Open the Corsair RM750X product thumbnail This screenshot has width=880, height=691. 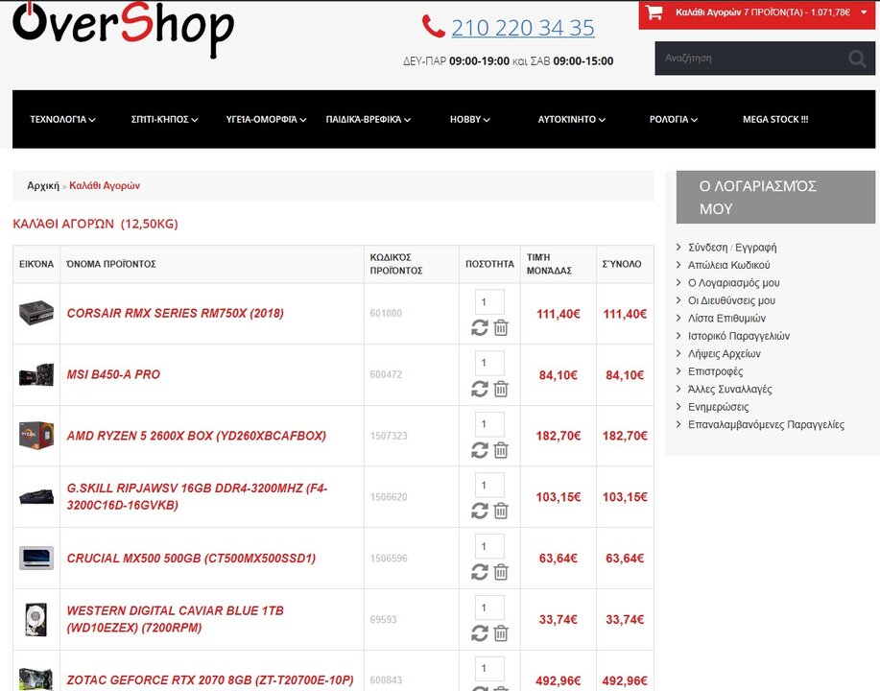[x=36, y=313]
